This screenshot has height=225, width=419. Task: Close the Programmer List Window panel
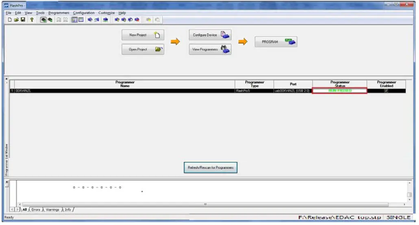7,79
